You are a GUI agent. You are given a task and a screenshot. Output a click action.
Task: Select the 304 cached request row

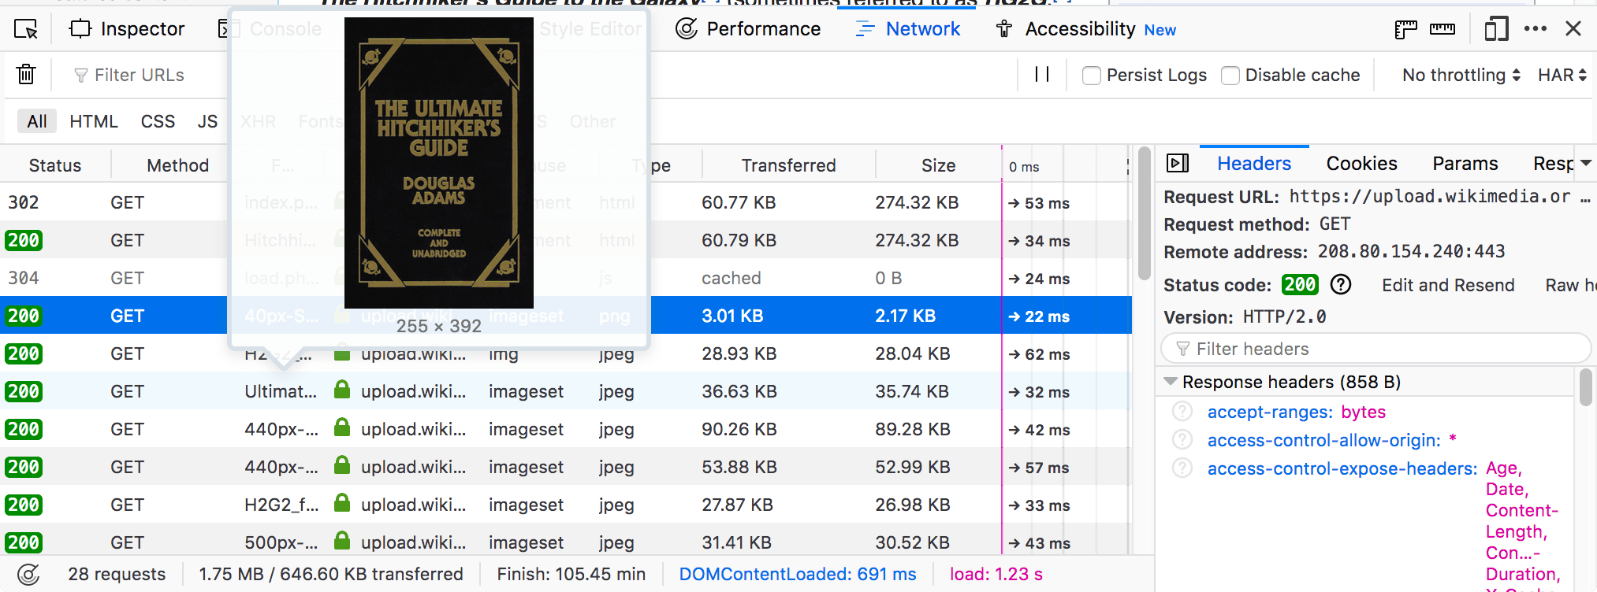coord(566,278)
